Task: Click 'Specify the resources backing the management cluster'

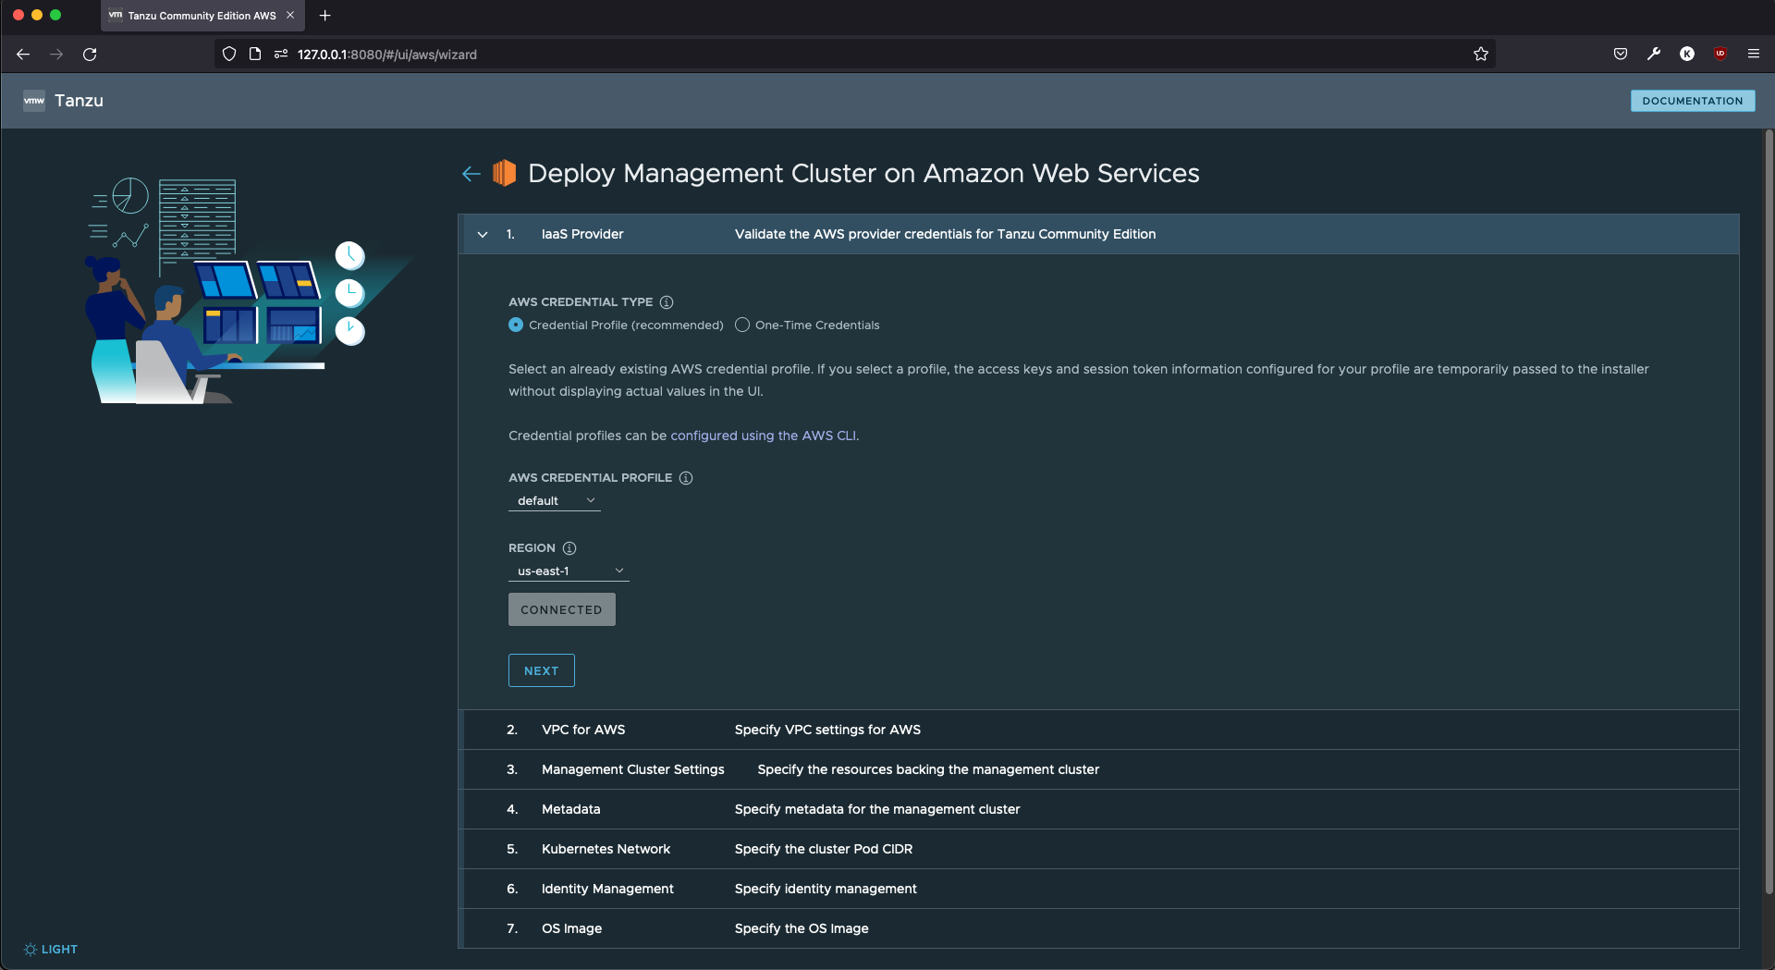Action: pyautogui.click(x=928, y=770)
